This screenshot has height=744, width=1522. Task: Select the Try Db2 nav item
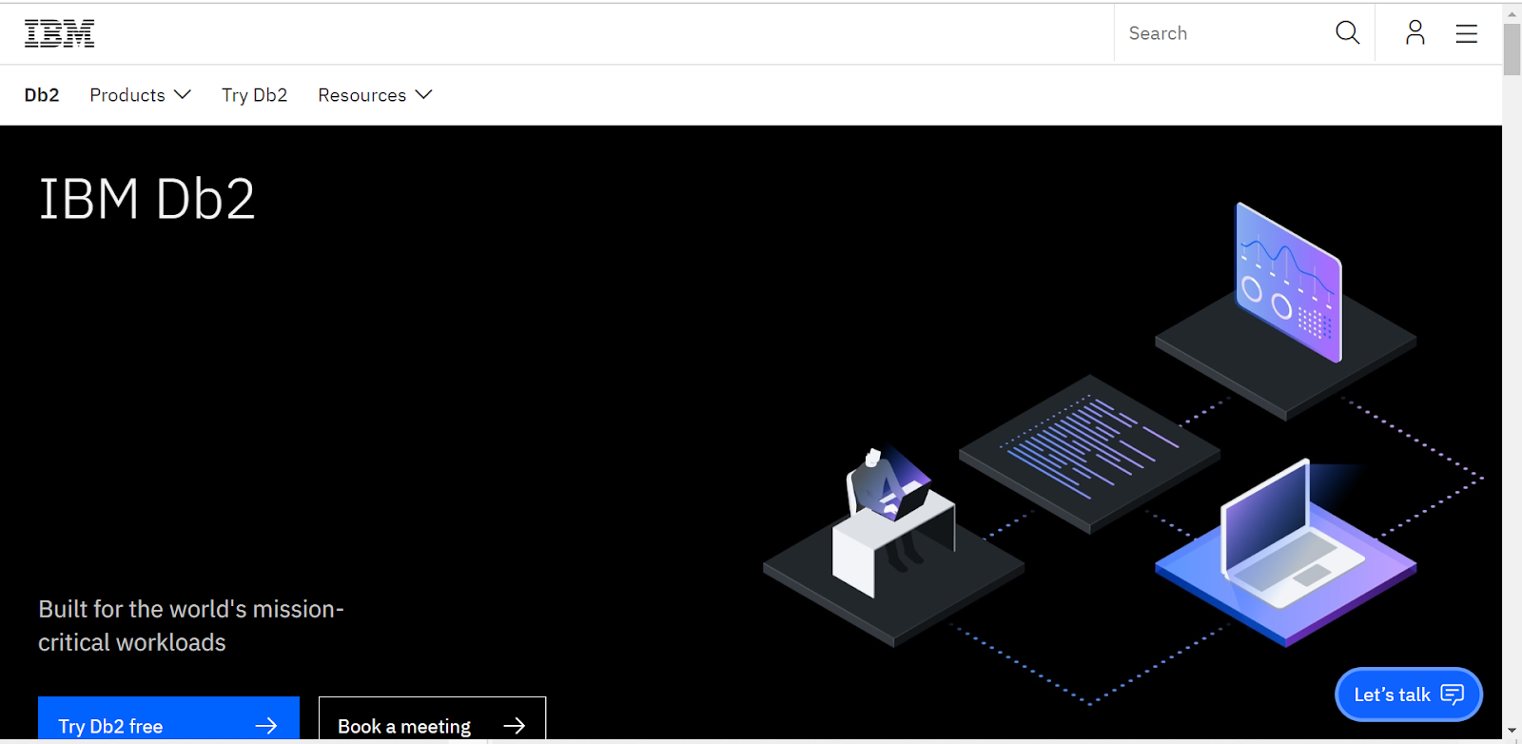tap(255, 95)
